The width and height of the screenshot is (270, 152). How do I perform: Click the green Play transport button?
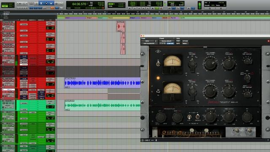click(x=157, y=8)
